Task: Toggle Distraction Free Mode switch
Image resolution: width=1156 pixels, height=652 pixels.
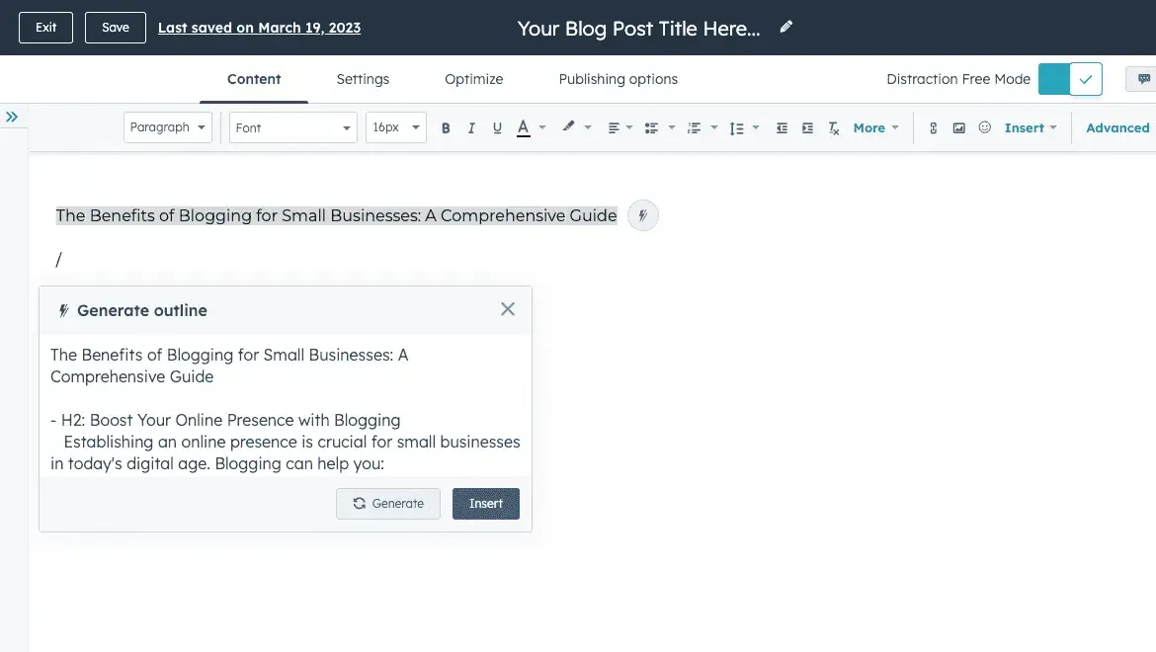Action: (x=1070, y=79)
